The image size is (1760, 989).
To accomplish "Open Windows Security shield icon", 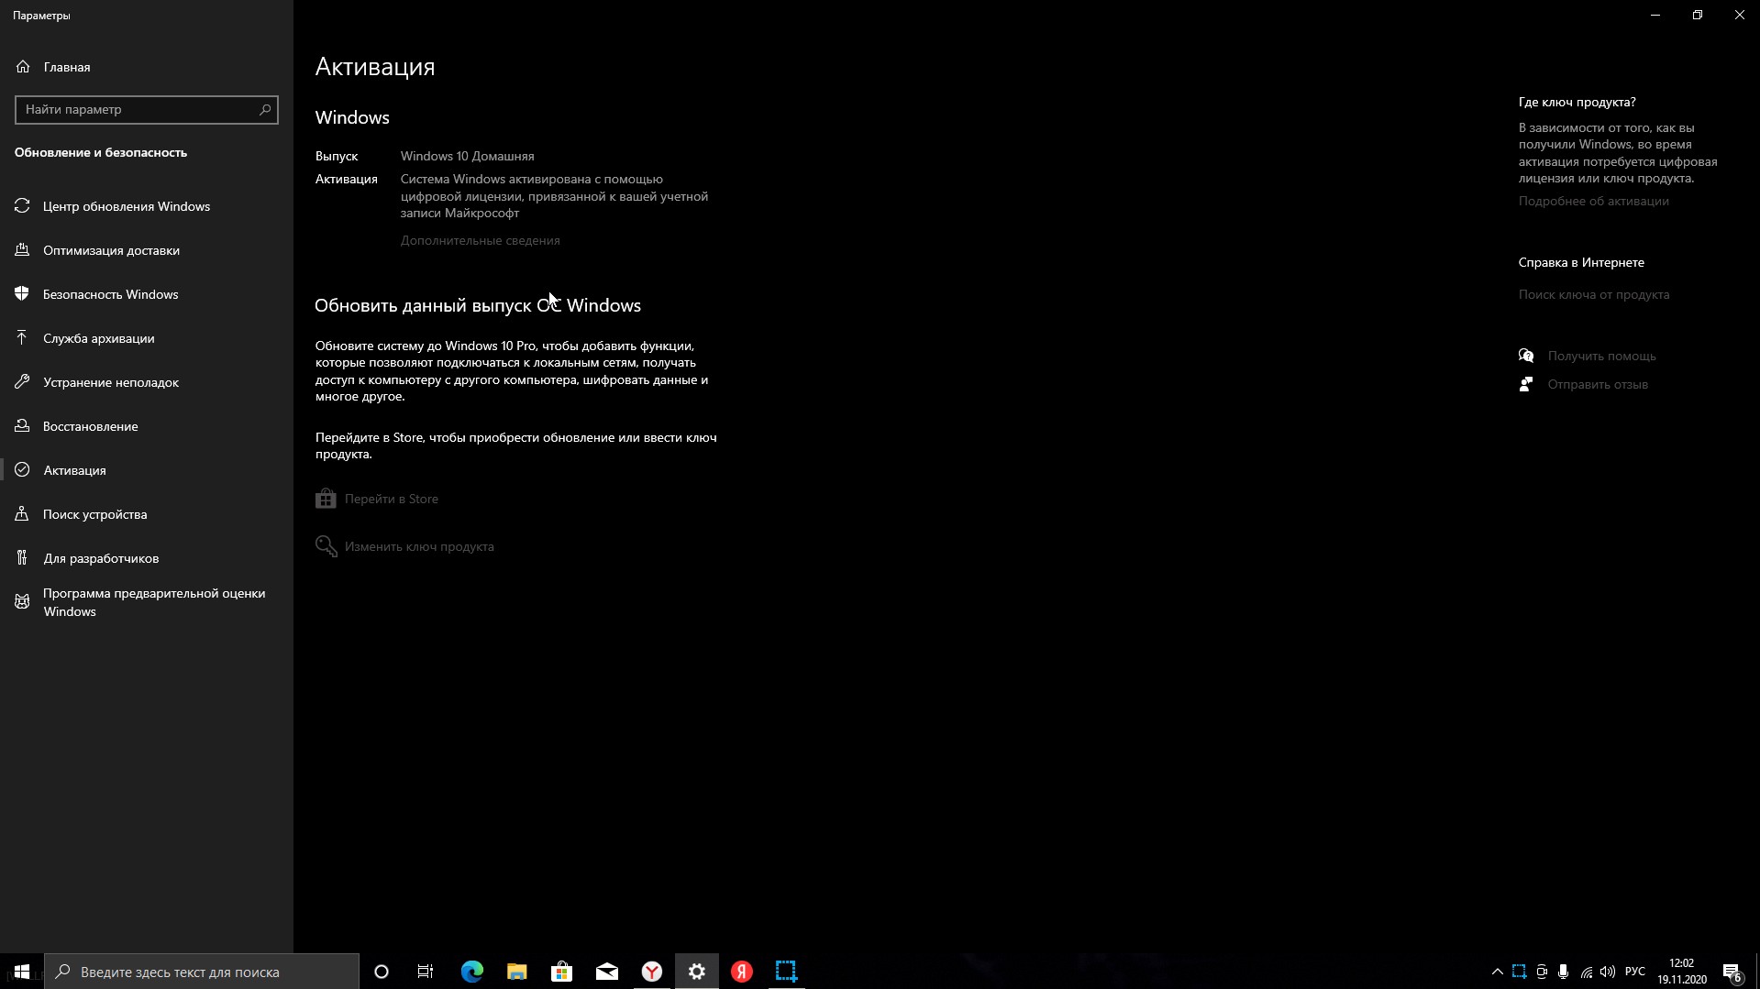I will [22, 294].
